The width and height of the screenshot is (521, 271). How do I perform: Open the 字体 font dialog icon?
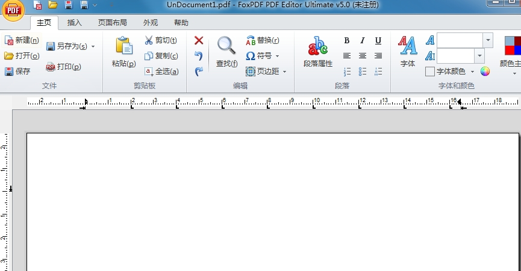point(408,51)
